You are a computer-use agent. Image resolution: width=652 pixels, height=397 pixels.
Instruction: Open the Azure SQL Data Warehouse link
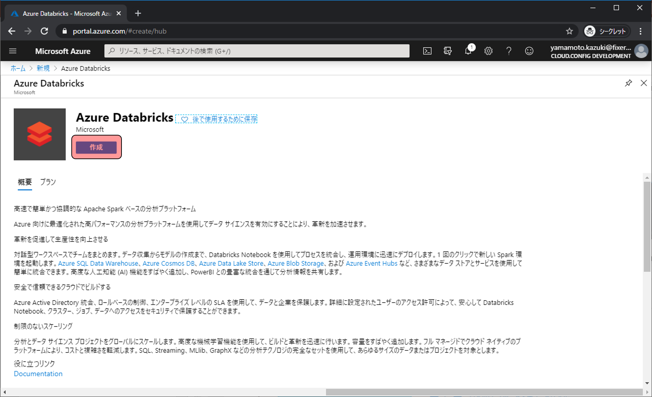(98, 264)
